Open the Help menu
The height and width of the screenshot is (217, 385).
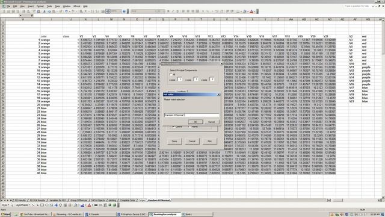(x=85, y=6)
